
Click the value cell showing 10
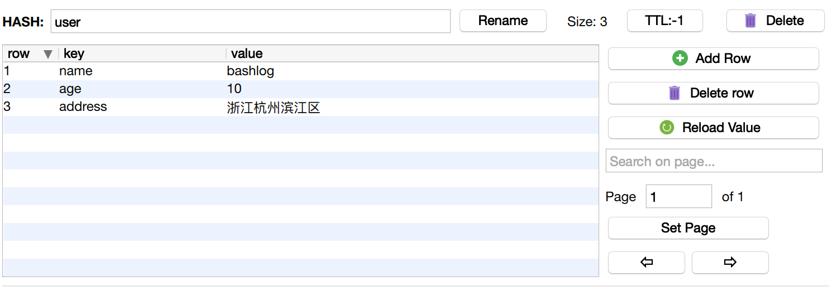pyautogui.click(x=235, y=89)
